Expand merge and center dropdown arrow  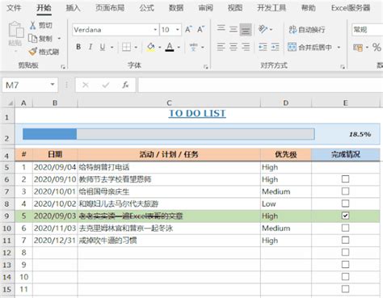339,48
